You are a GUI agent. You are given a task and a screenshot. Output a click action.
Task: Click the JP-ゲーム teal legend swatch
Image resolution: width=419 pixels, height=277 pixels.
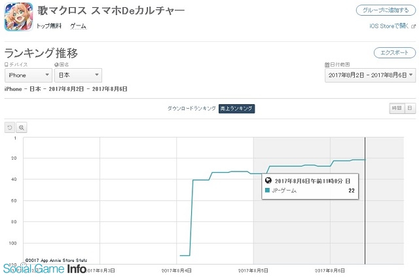(x=268, y=191)
